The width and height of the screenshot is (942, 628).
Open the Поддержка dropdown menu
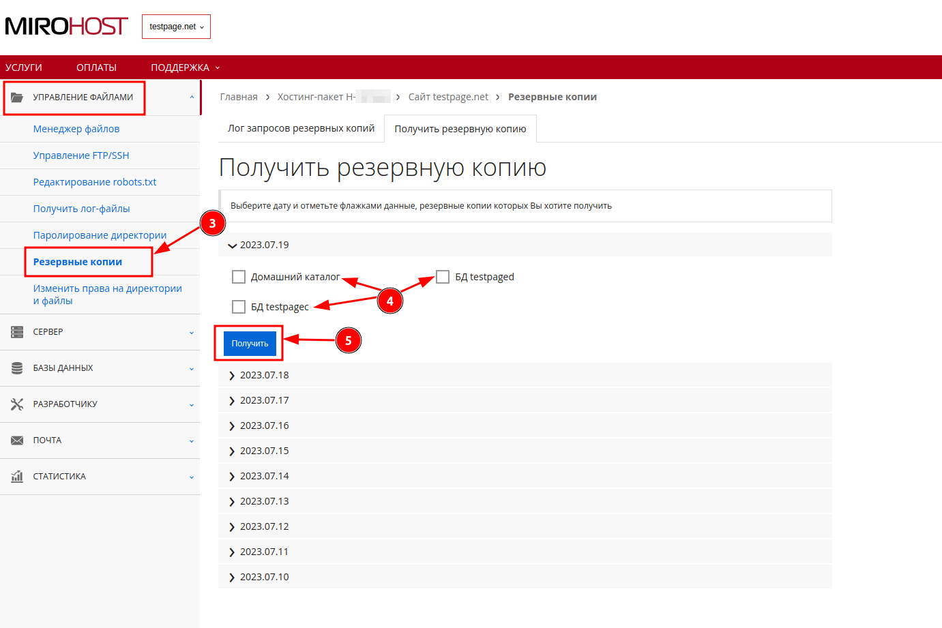tap(185, 68)
